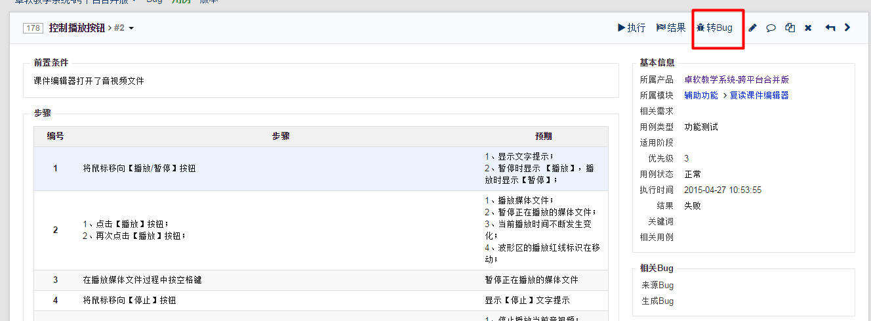The height and width of the screenshot is (321, 871).
Task: Select step row 3 about 空格键
Action: 142,280
